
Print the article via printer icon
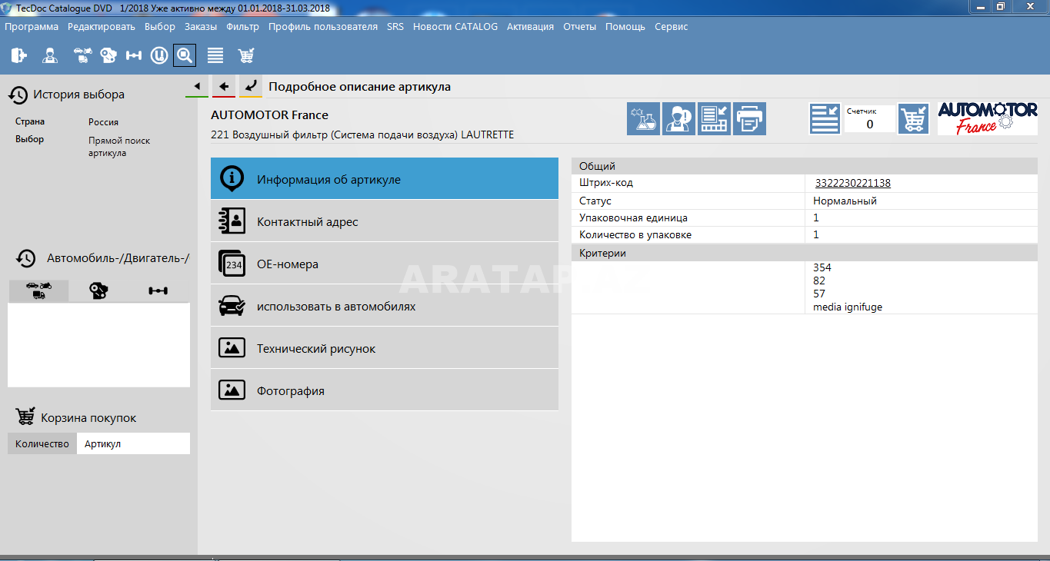[x=749, y=119]
